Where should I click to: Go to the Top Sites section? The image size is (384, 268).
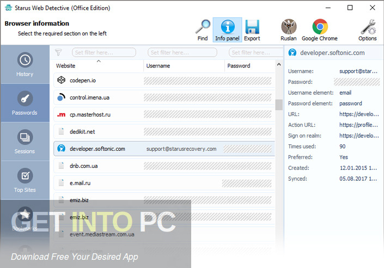pos(25,180)
